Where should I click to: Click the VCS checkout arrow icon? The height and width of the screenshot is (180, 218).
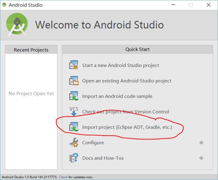click(x=74, y=111)
